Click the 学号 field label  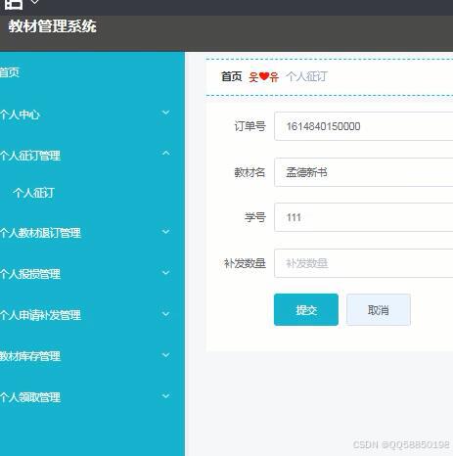255,217
